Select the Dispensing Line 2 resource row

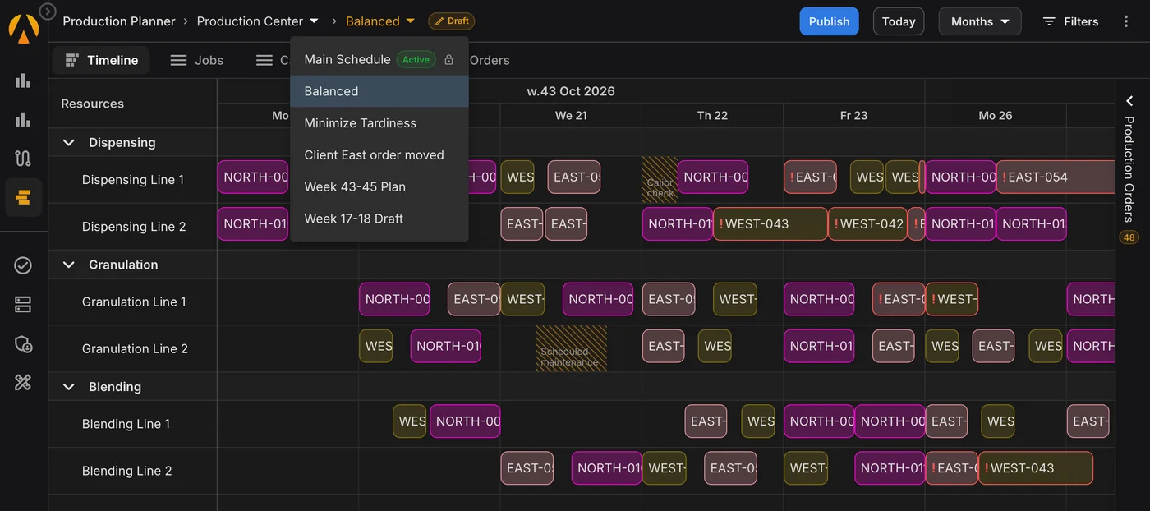[x=133, y=227]
